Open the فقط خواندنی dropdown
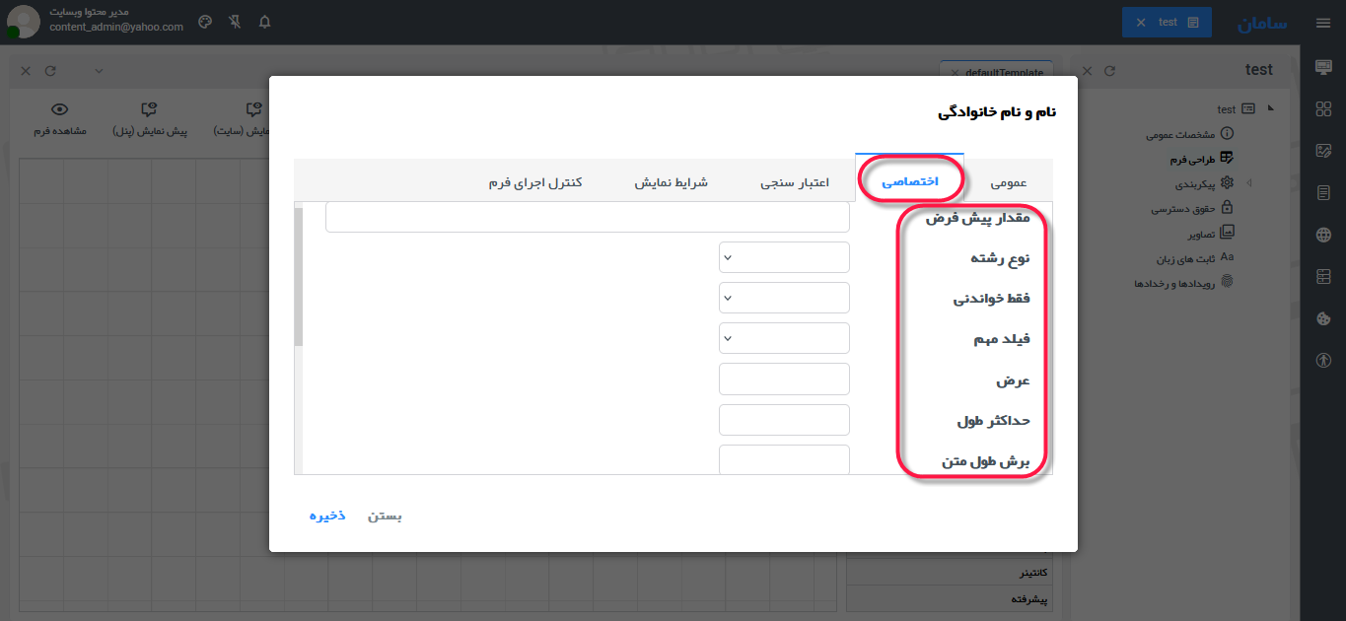1346x621 pixels. pos(785,298)
